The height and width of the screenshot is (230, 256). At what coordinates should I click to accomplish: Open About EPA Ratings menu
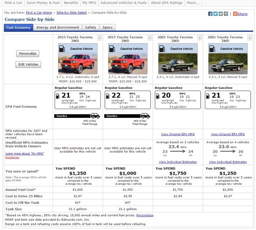(167, 3)
